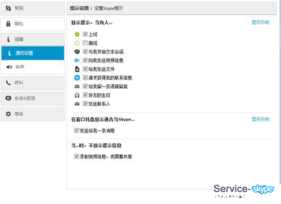Click the file icon beside 给我发送文件
The height and width of the screenshot is (204, 281).
(77, 69)
